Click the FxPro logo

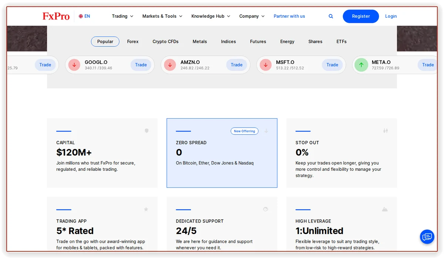[56, 16]
